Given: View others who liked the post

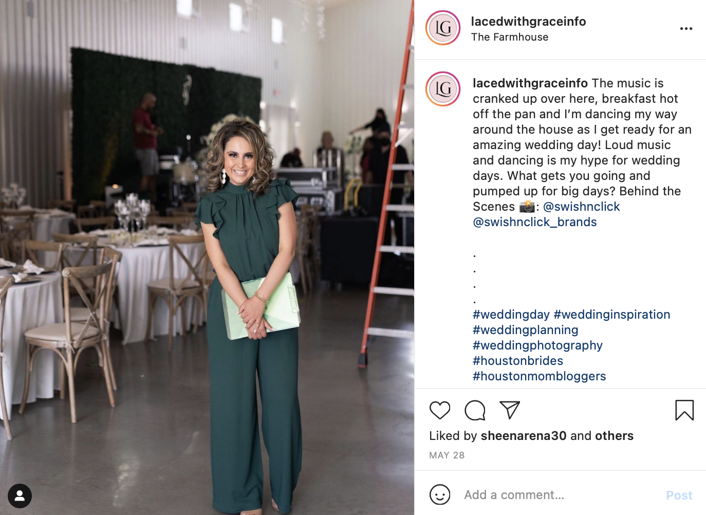Looking at the screenshot, I should click(x=614, y=436).
